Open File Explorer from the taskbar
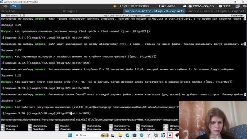Viewport: 247px width, 139px height. click(120, 135)
